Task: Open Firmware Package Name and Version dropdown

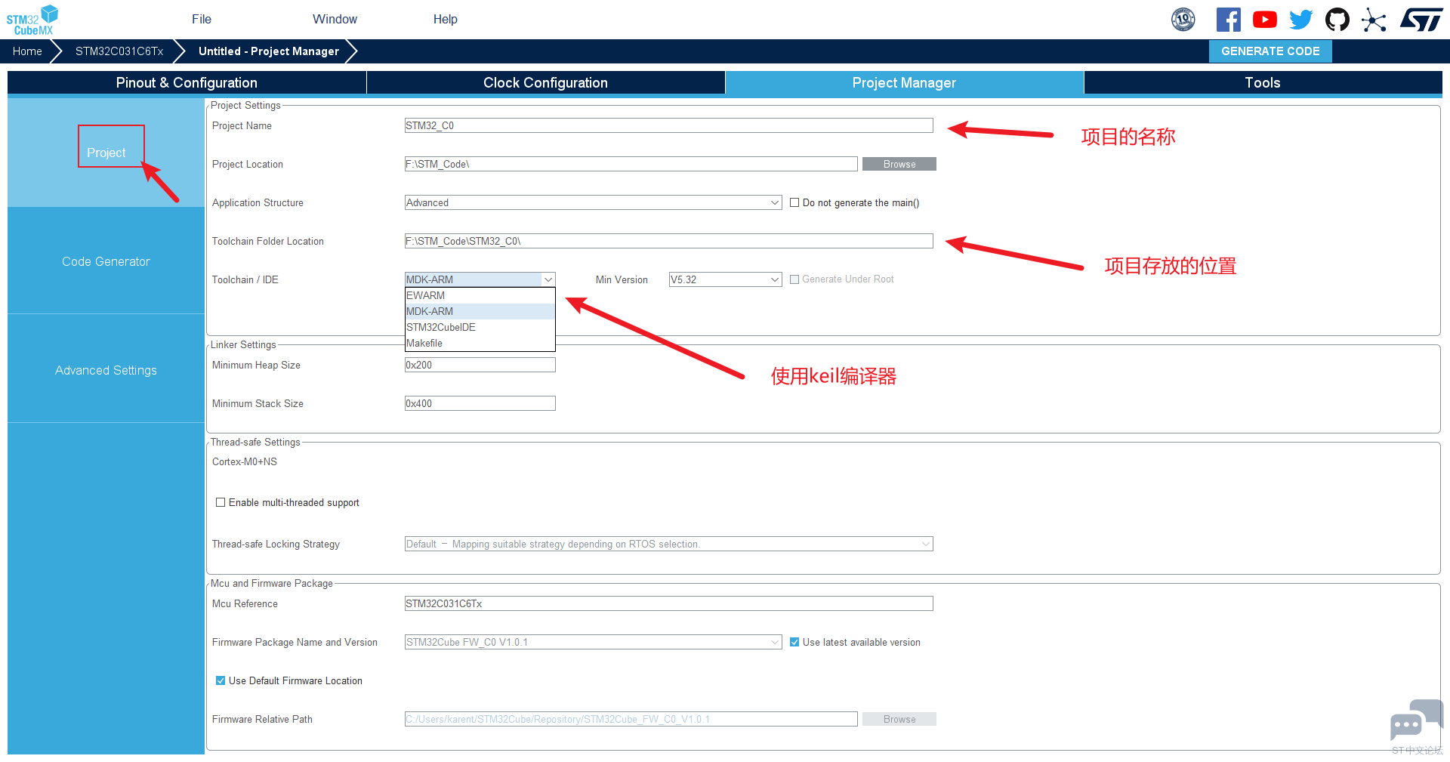Action: tap(593, 642)
